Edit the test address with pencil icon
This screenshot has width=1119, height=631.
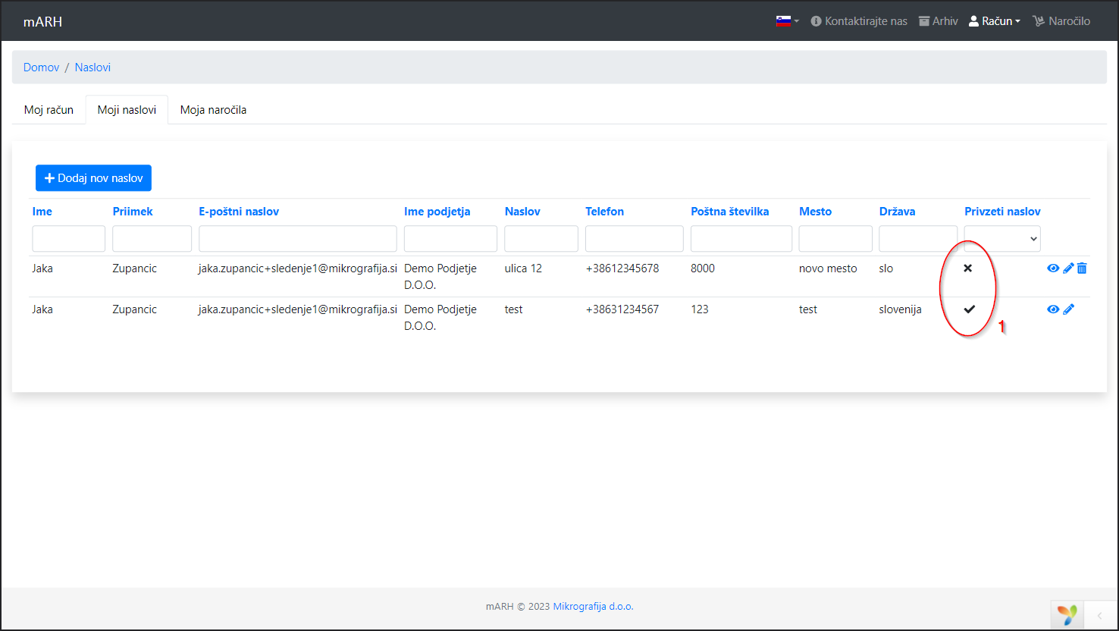[x=1068, y=309]
